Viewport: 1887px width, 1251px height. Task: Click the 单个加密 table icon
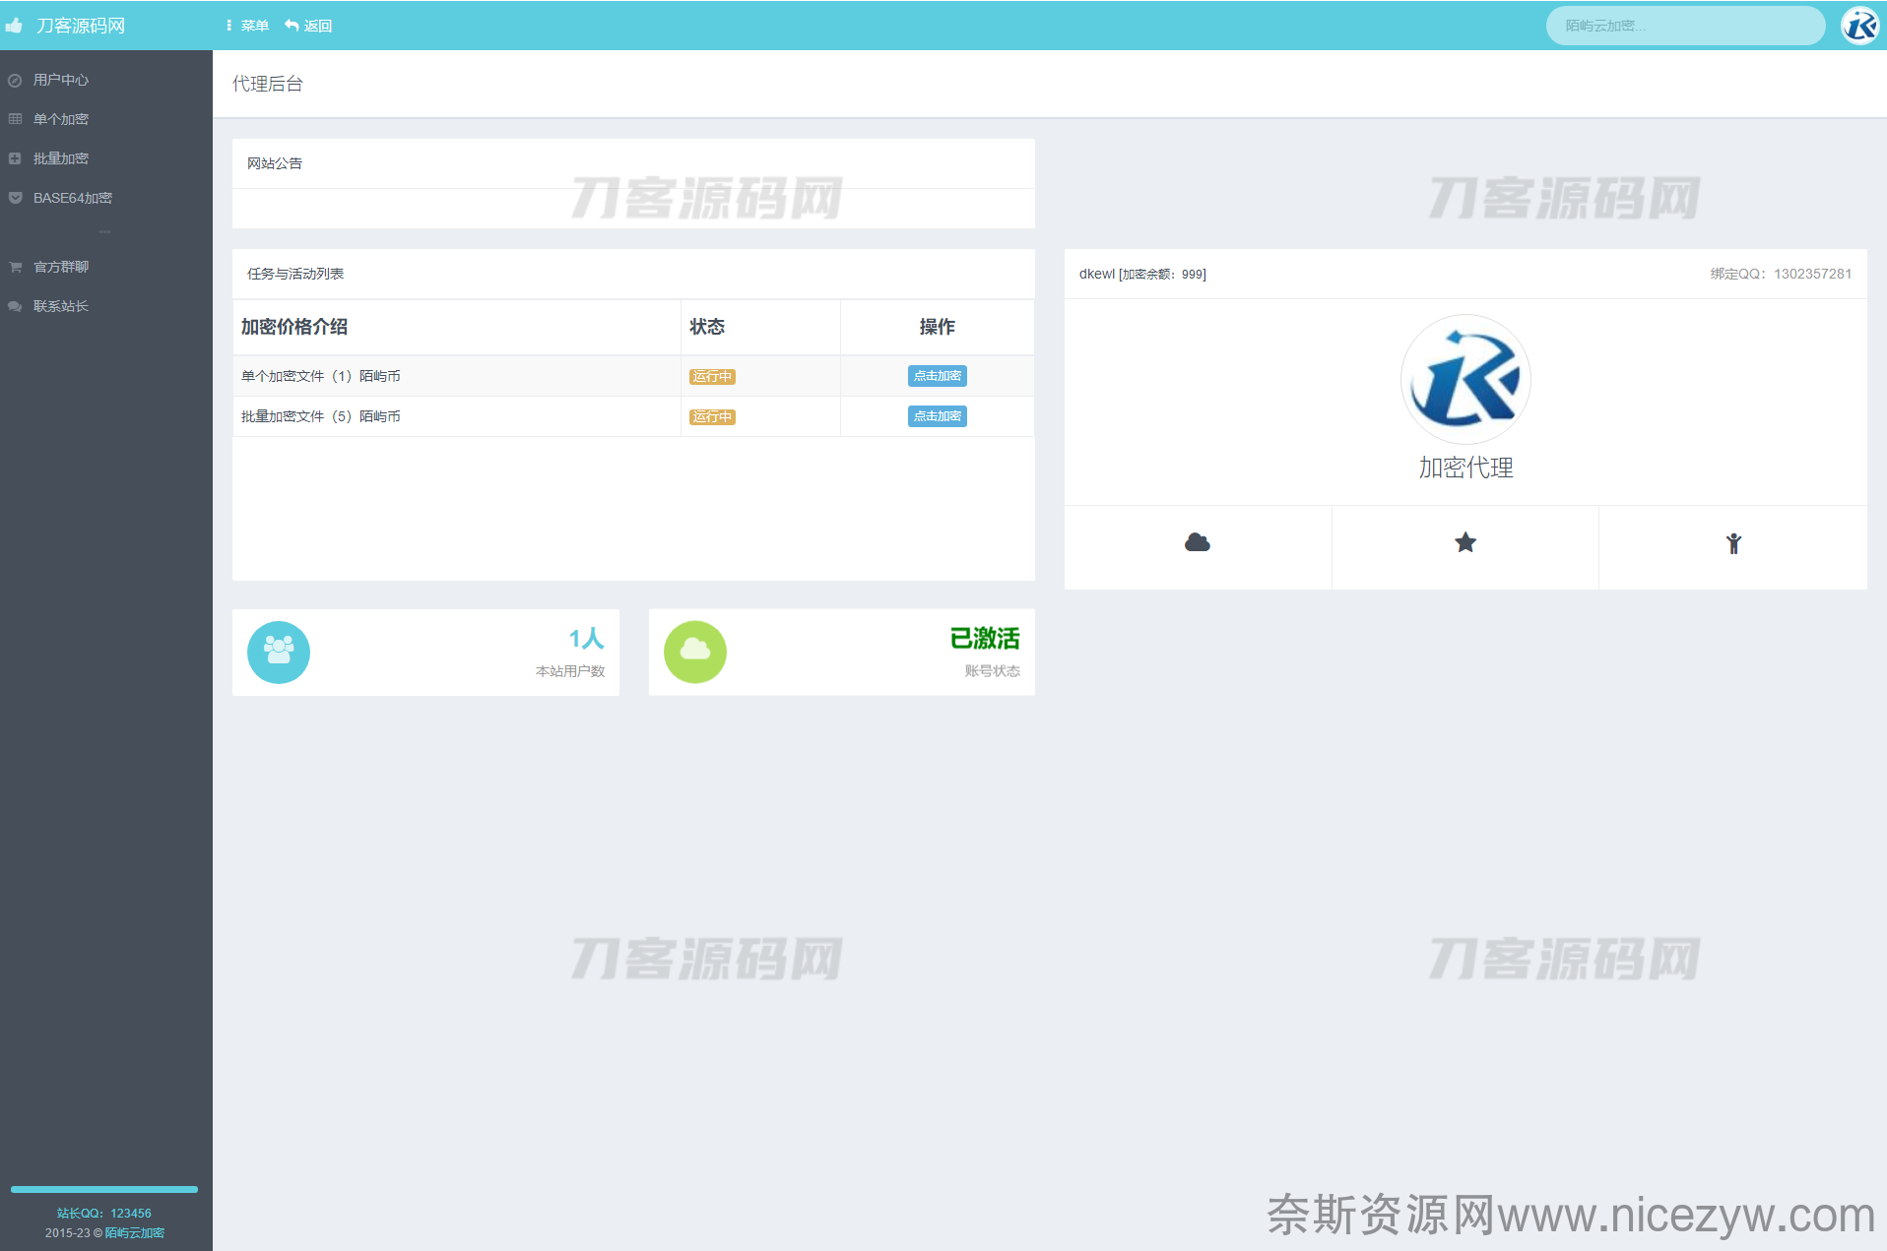15,119
